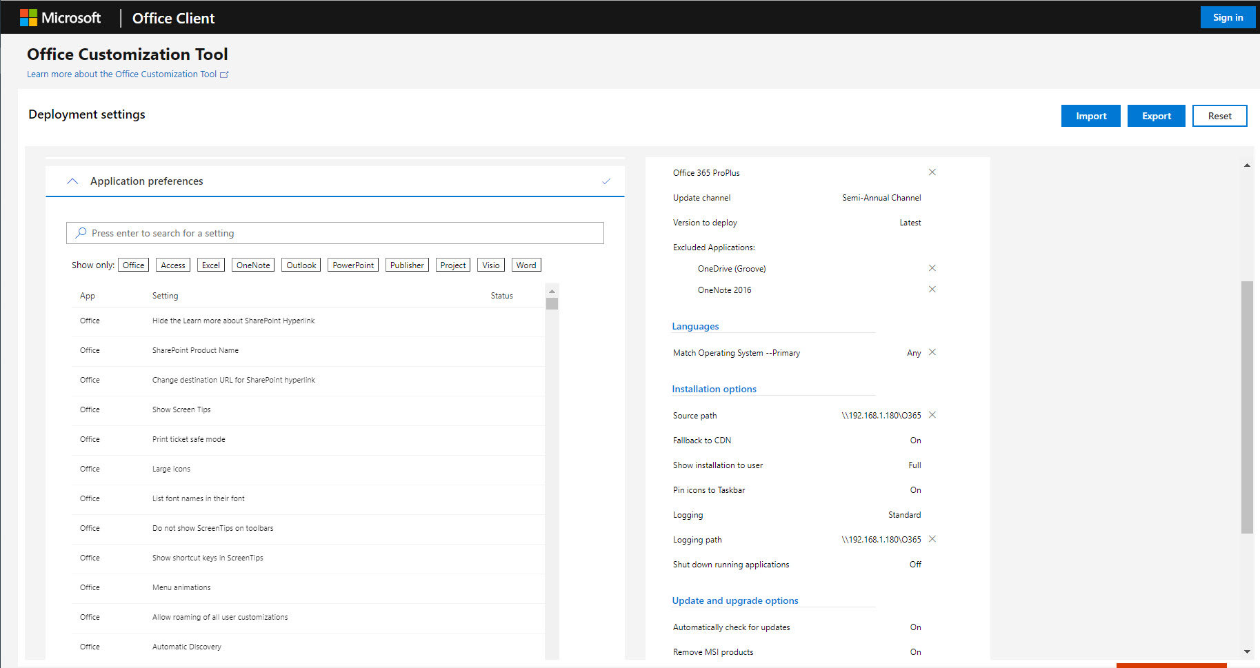This screenshot has height=668, width=1260.
Task: Click the Import button
Action: click(x=1091, y=116)
